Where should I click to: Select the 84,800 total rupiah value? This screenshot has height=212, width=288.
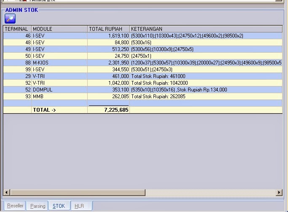click(109, 43)
